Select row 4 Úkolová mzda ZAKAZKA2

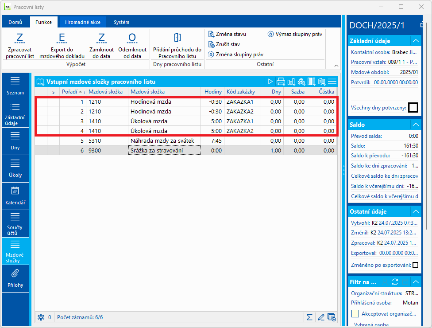186,131
